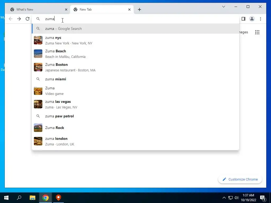
Task: Click the search icon in the address bar
Action: [x=38, y=19]
